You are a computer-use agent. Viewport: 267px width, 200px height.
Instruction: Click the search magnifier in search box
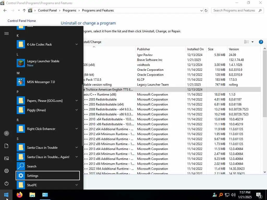point(260,10)
